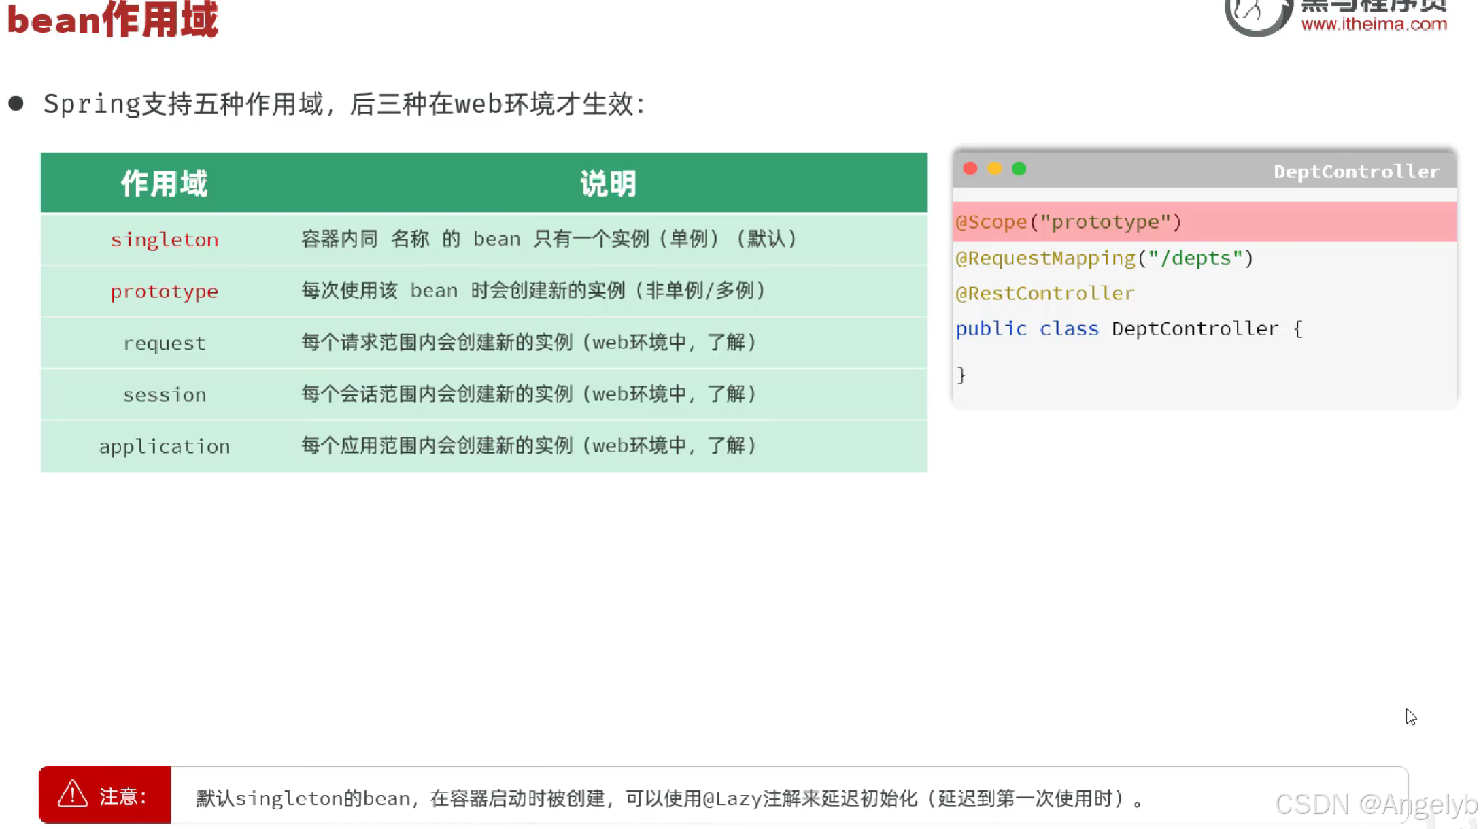Image resolution: width=1481 pixels, height=829 pixels.
Task: Click the @RestController annotation line
Action: pyautogui.click(x=1045, y=293)
